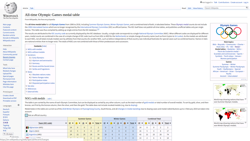Click the search magnifier icon
Image resolution: width=250 pixels, height=141 pixels.
click(247, 8)
